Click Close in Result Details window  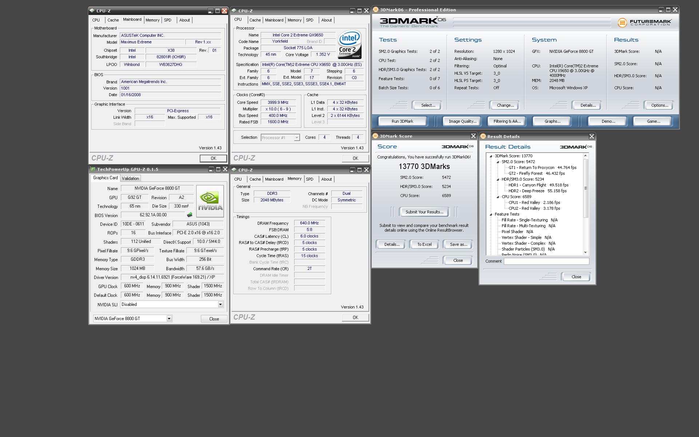pyautogui.click(x=576, y=277)
